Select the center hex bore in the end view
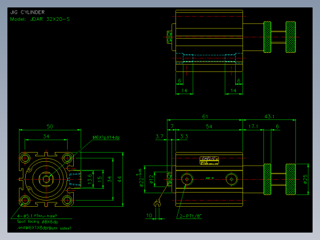 [46, 179]
